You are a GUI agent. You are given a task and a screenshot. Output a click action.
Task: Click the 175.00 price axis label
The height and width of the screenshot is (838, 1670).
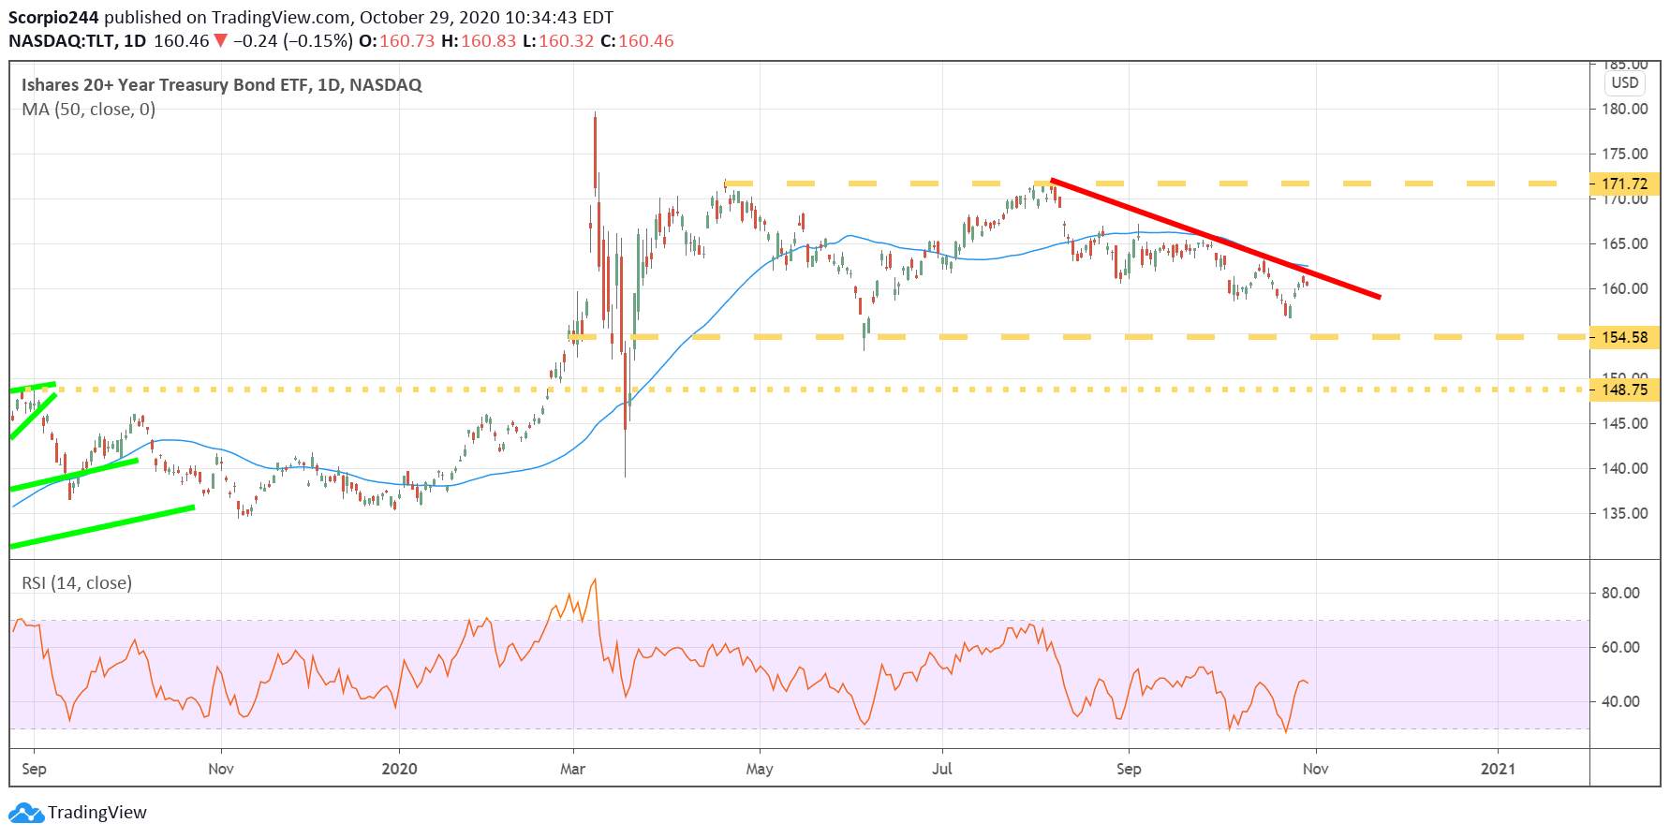tap(1625, 154)
